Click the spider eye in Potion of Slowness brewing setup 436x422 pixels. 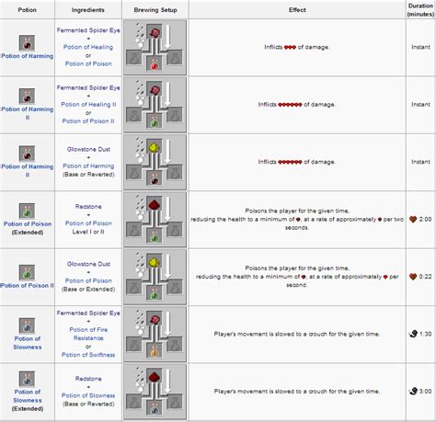[x=155, y=319]
